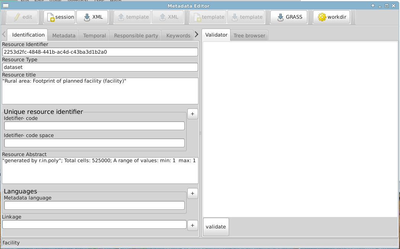Open workdir settings with the gear icon
400x249 pixels.
point(331,17)
